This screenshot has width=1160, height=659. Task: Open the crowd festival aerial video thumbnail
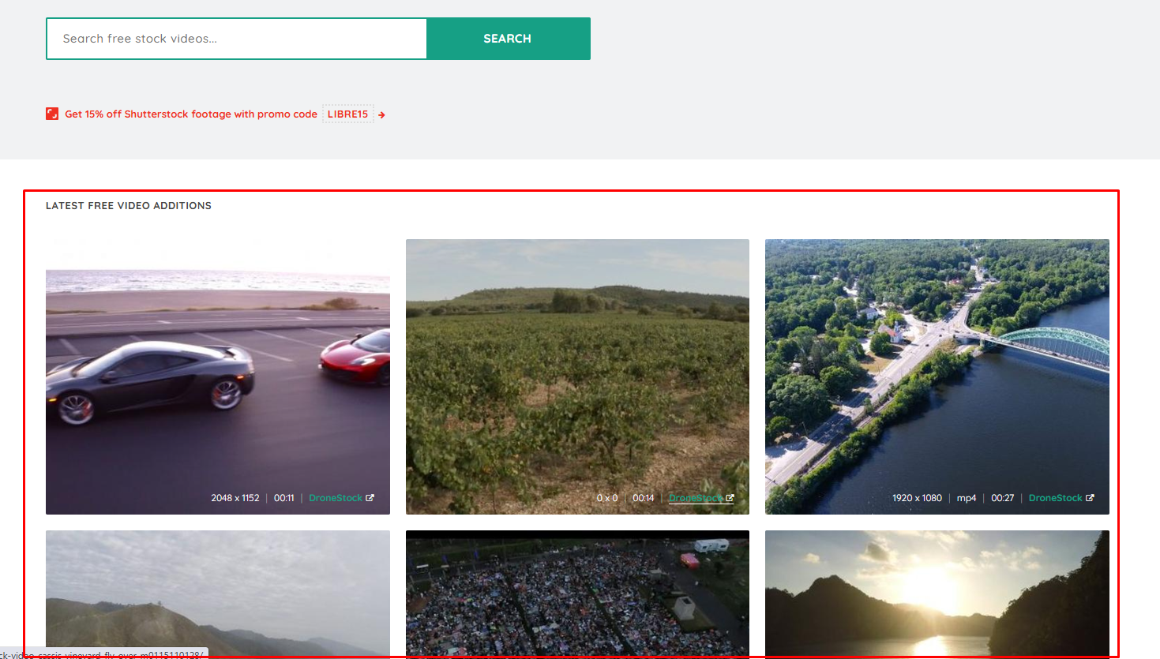tap(577, 592)
